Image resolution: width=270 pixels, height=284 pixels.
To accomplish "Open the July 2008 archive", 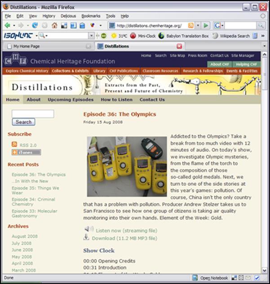I will point(22,243).
